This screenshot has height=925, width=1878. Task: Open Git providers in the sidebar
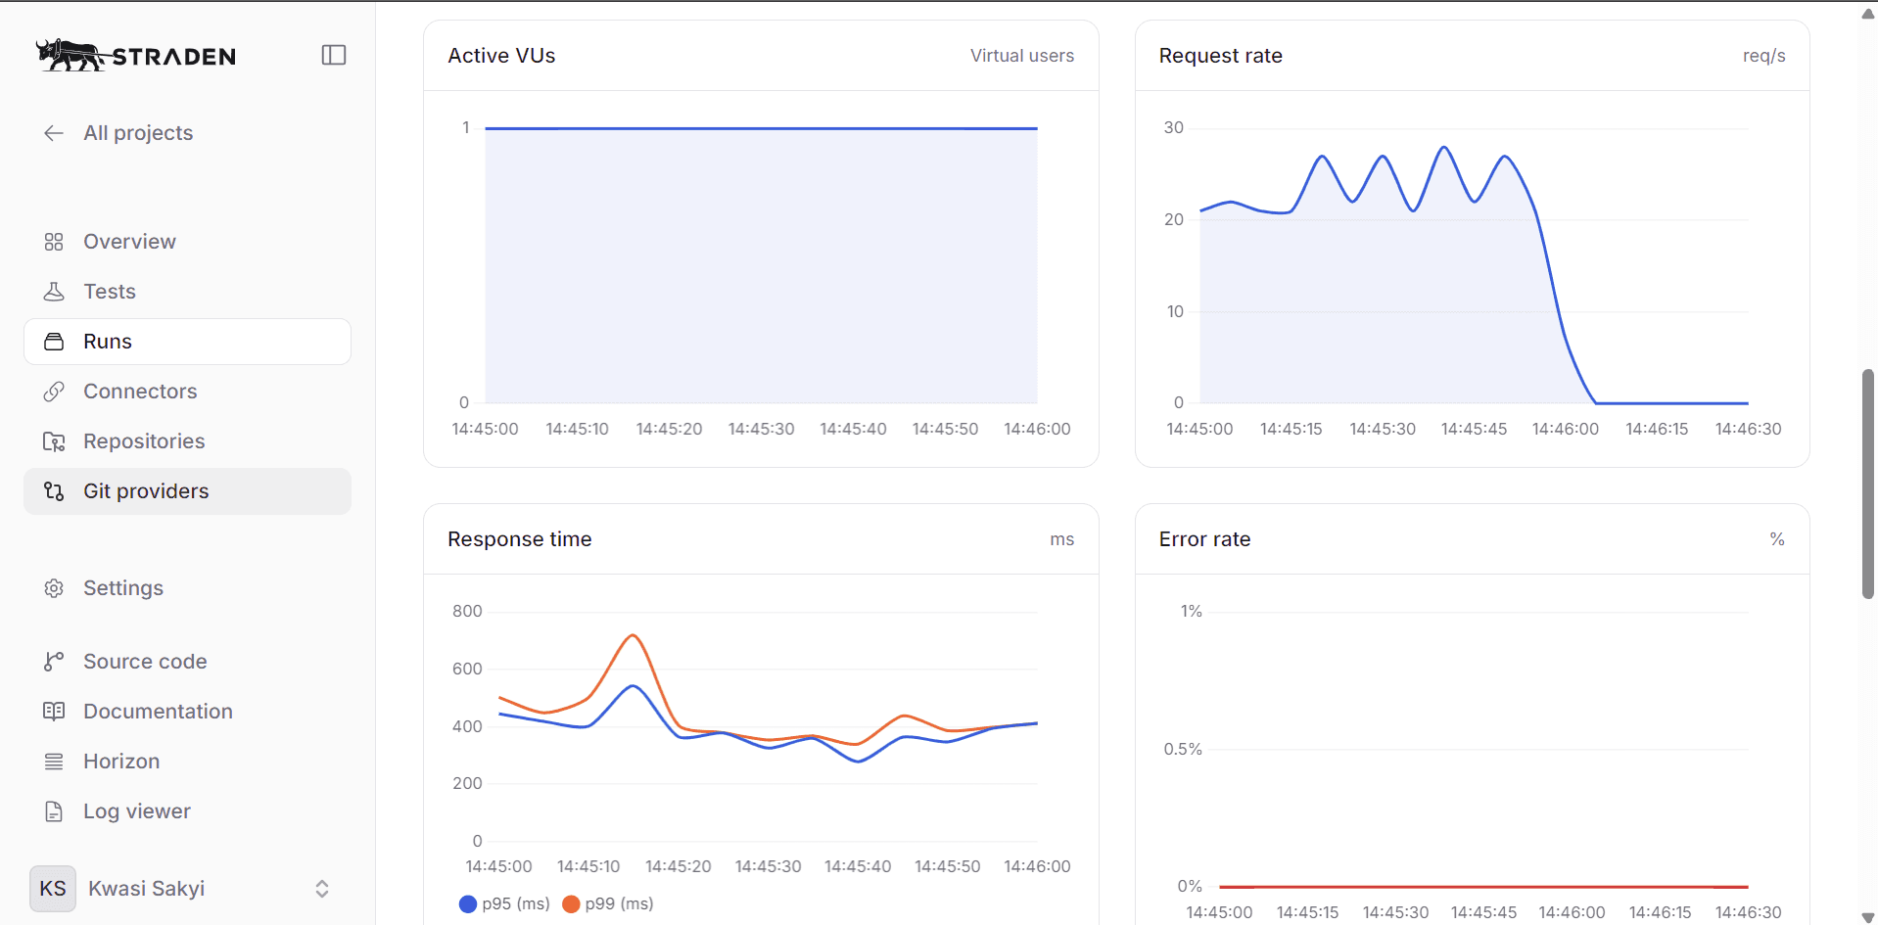187,491
